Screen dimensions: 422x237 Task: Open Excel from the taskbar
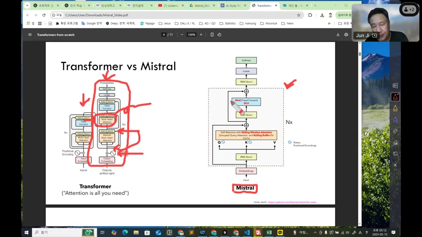point(269,232)
